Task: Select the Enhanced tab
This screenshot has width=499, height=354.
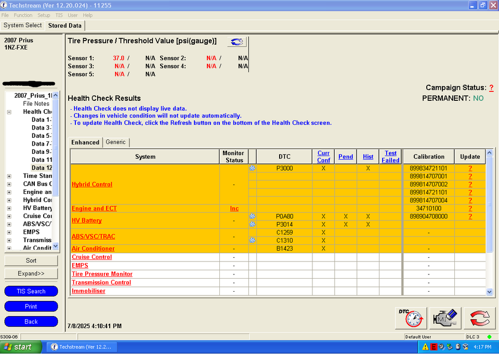Action: point(85,142)
